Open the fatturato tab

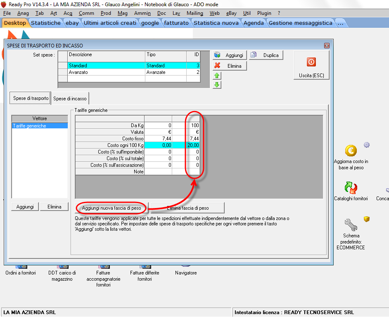click(x=176, y=23)
